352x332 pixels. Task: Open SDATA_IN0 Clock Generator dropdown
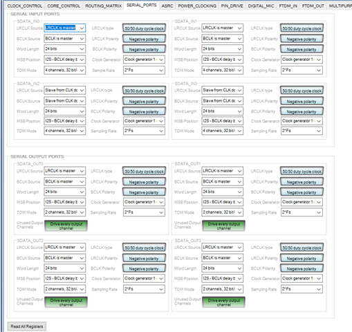[x=144, y=59]
